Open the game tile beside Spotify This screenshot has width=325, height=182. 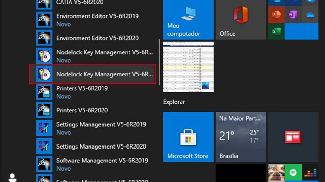pyautogui.click(x=276, y=173)
